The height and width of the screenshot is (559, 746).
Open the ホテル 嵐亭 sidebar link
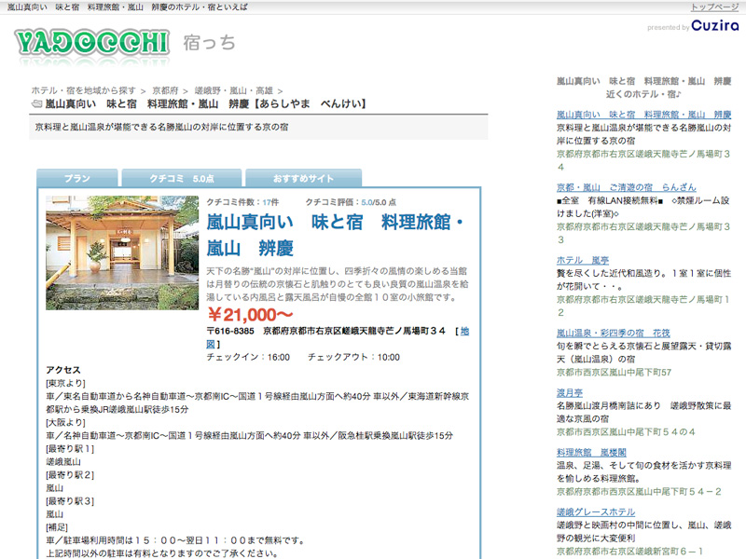[x=583, y=260]
